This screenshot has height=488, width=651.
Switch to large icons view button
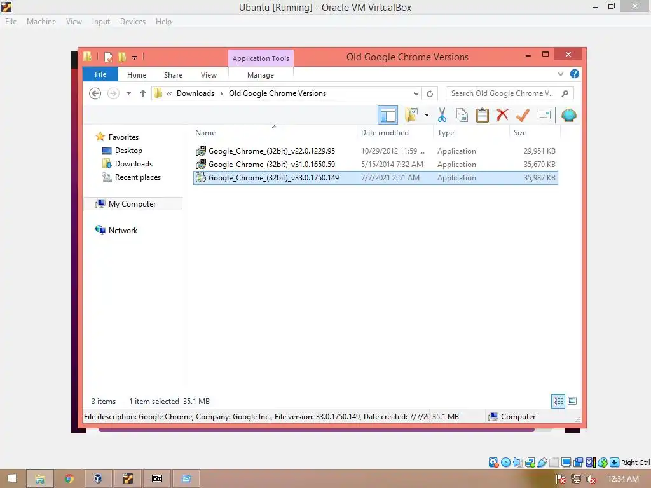[572, 401]
